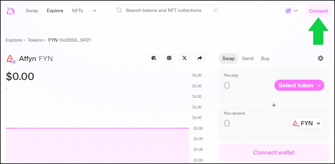
Task: Switch to the Buy tab
Action: pos(265,58)
